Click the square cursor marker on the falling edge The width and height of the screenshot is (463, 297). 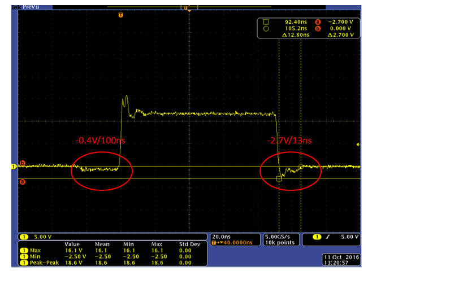pos(279,179)
